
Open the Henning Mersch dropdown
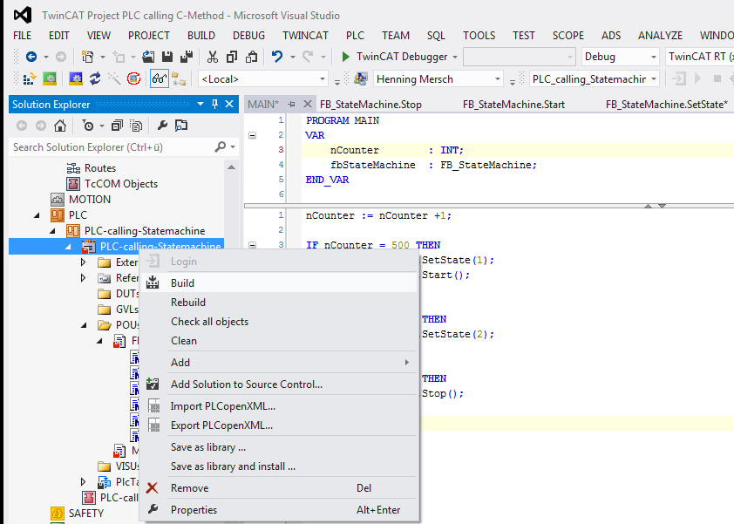tap(498, 79)
